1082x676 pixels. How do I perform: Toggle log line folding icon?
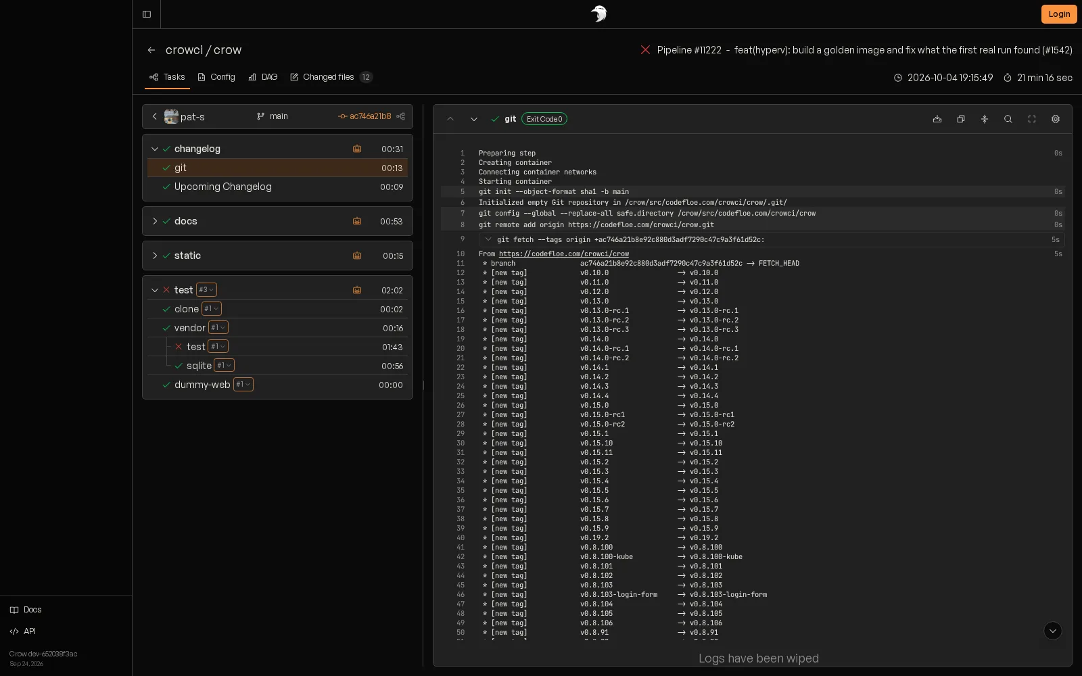[x=985, y=119]
